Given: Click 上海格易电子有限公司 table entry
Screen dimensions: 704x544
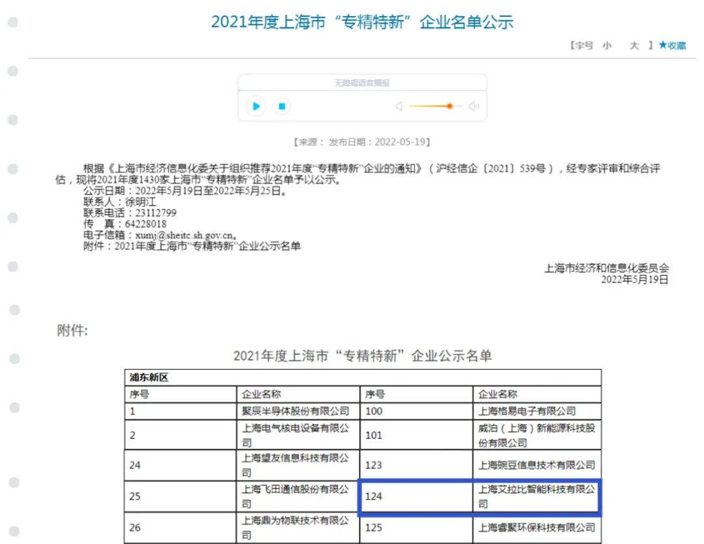Looking at the screenshot, I should pos(527,411).
